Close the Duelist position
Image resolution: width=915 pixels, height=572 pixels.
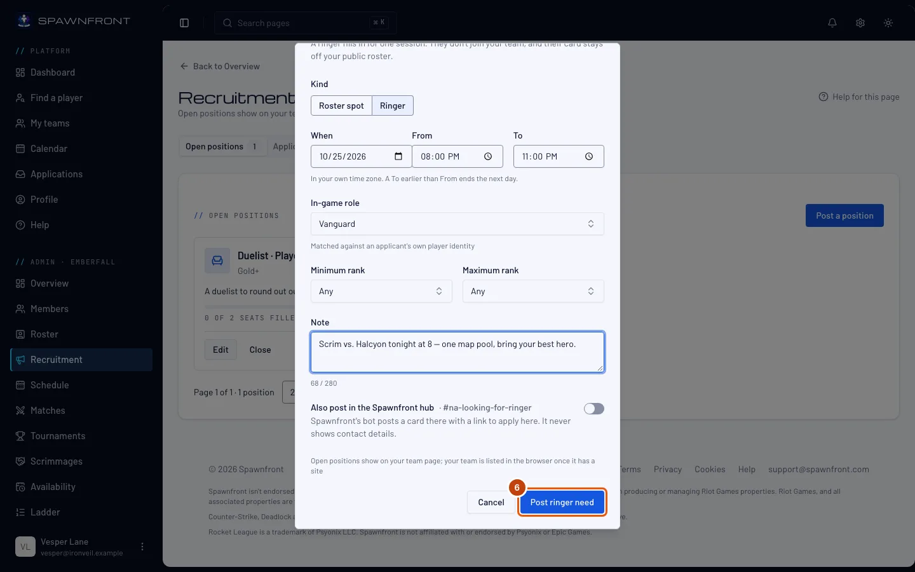tap(260, 350)
